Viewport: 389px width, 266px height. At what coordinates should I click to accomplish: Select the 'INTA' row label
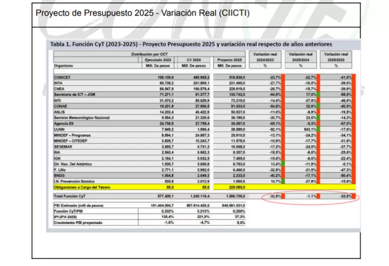coord(58,83)
